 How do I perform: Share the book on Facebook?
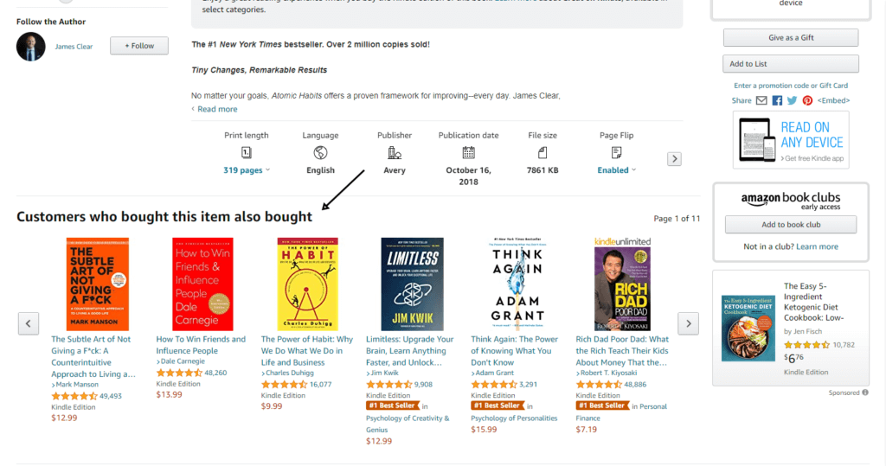point(777,100)
